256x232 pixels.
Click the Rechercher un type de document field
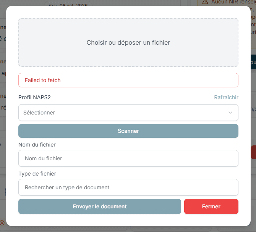pyautogui.click(x=128, y=187)
